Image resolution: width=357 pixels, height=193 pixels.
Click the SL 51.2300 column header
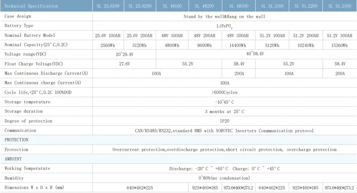point(339,6)
